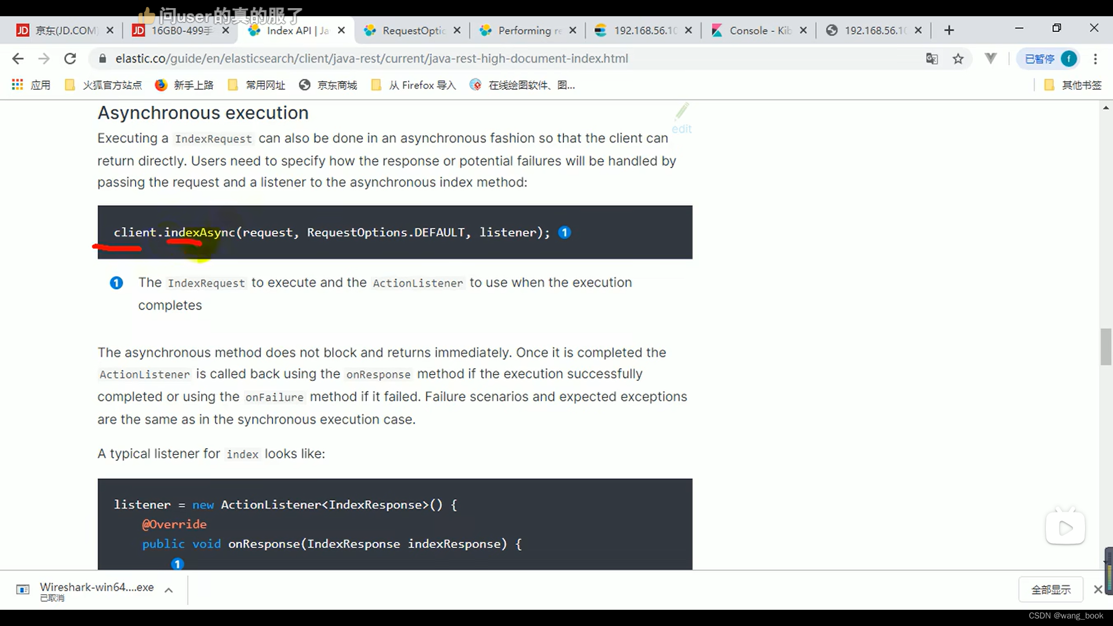Click the onResponse inline code term
Screen dimensions: 1113x626
[379, 374]
